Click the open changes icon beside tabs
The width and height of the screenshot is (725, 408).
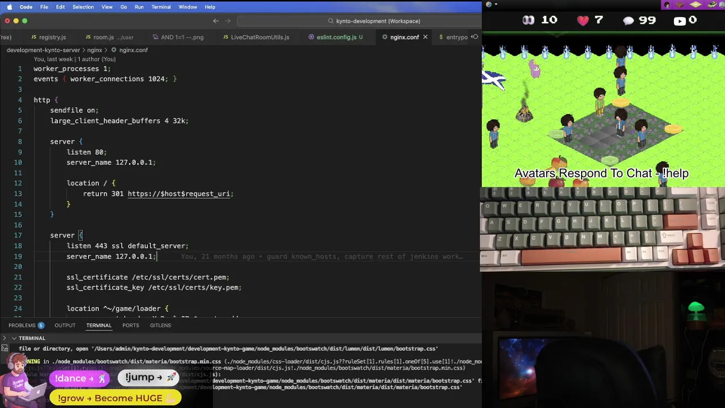pyautogui.click(x=475, y=37)
